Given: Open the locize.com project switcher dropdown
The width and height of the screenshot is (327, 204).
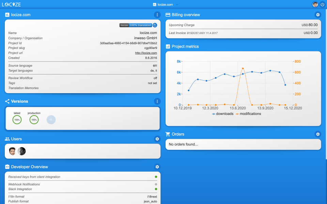Looking at the screenshot, I should 166,4.
